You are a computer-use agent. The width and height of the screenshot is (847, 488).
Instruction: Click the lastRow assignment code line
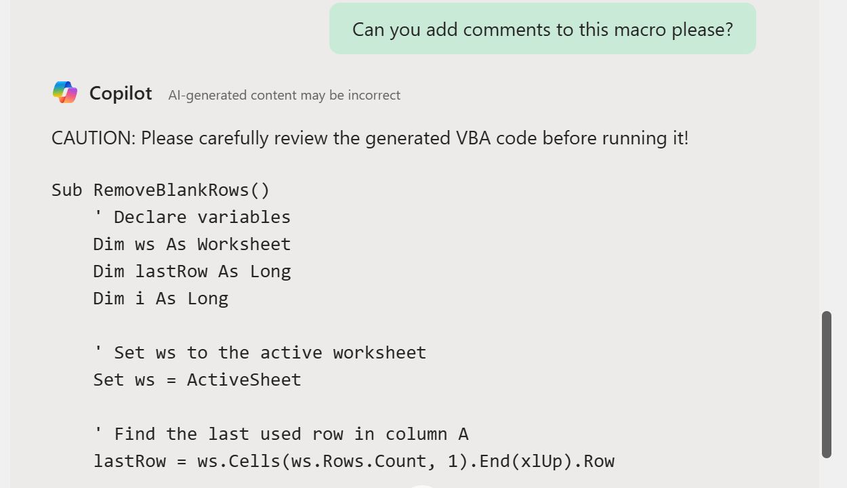[354, 462]
